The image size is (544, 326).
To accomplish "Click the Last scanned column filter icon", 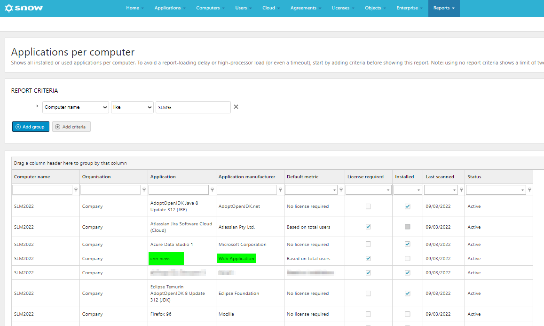I will click(x=461, y=190).
